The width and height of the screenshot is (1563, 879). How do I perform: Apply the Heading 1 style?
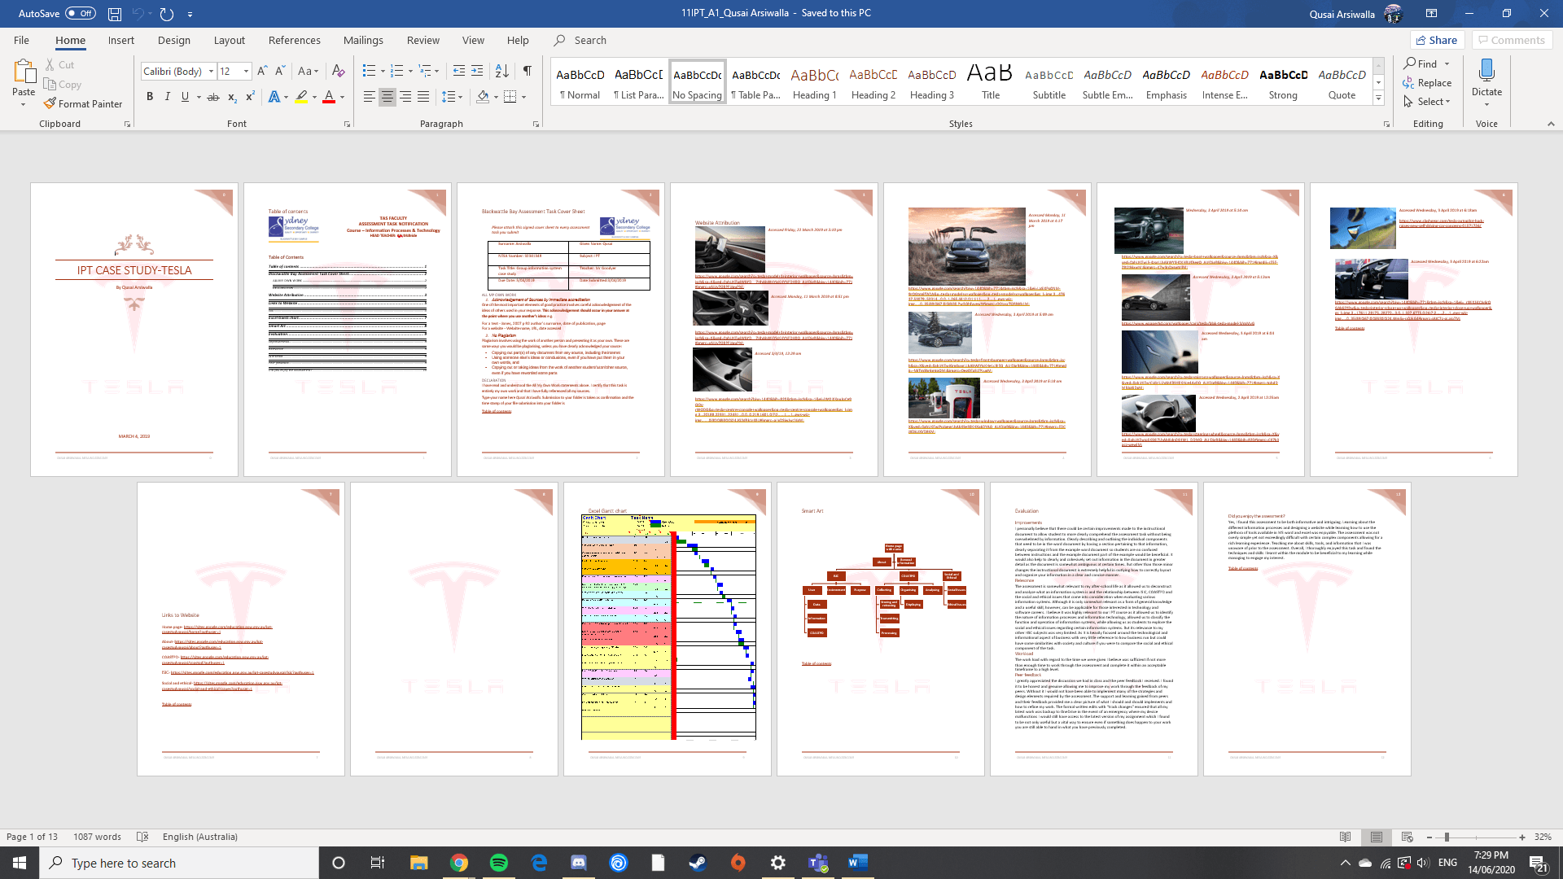tap(815, 82)
